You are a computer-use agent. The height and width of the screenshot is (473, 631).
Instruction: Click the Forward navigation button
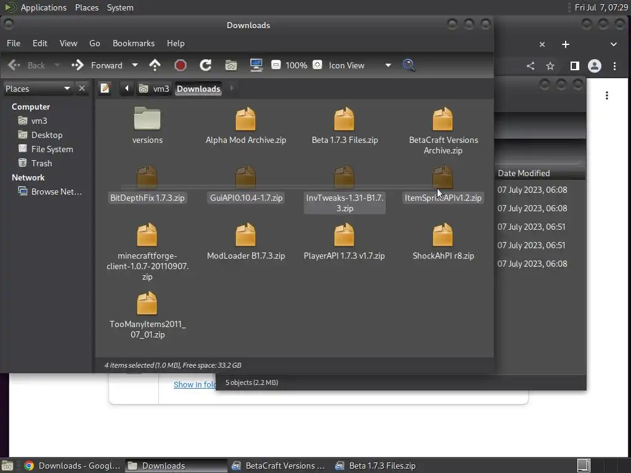point(97,65)
